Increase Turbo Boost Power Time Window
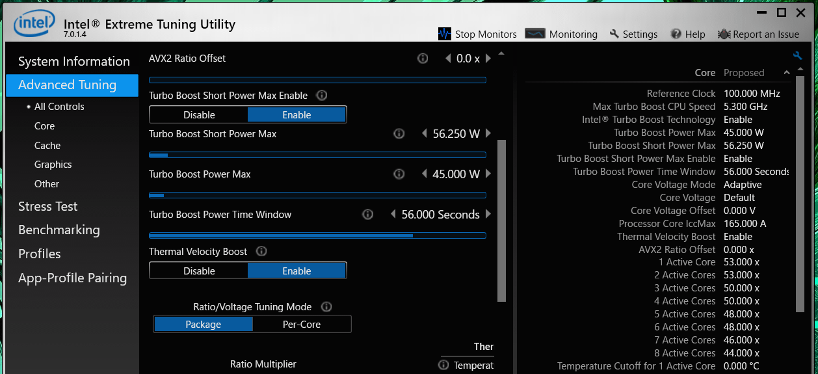Viewport: 818px width, 374px height. (488, 215)
